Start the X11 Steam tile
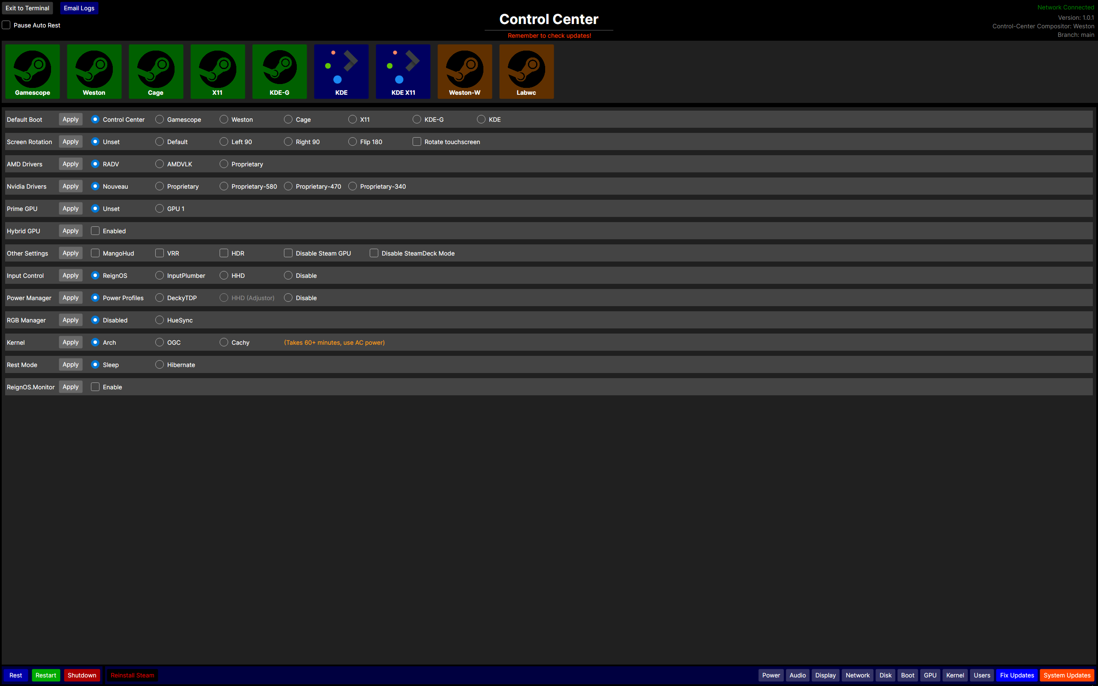The image size is (1098, 686). [217, 72]
